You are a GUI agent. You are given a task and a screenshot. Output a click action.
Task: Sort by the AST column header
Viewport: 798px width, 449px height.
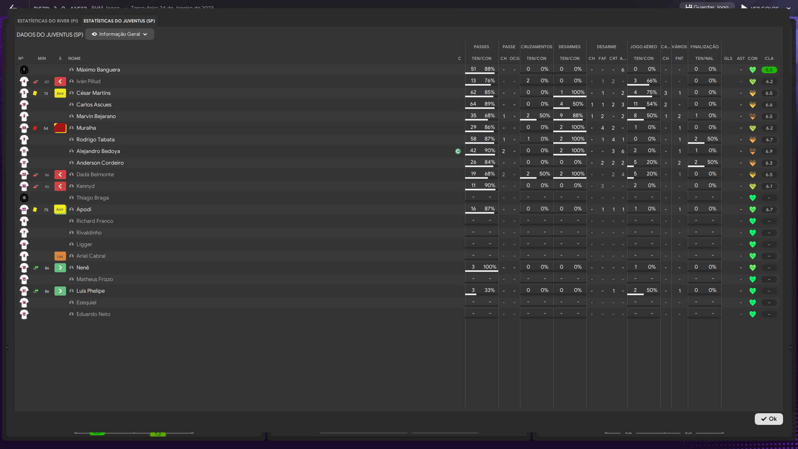click(741, 59)
